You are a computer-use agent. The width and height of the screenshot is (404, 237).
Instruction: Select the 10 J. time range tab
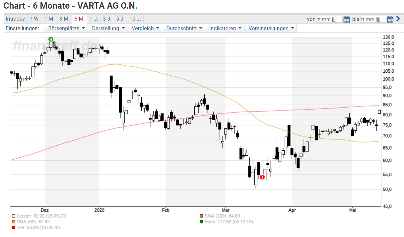(x=135, y=19)
